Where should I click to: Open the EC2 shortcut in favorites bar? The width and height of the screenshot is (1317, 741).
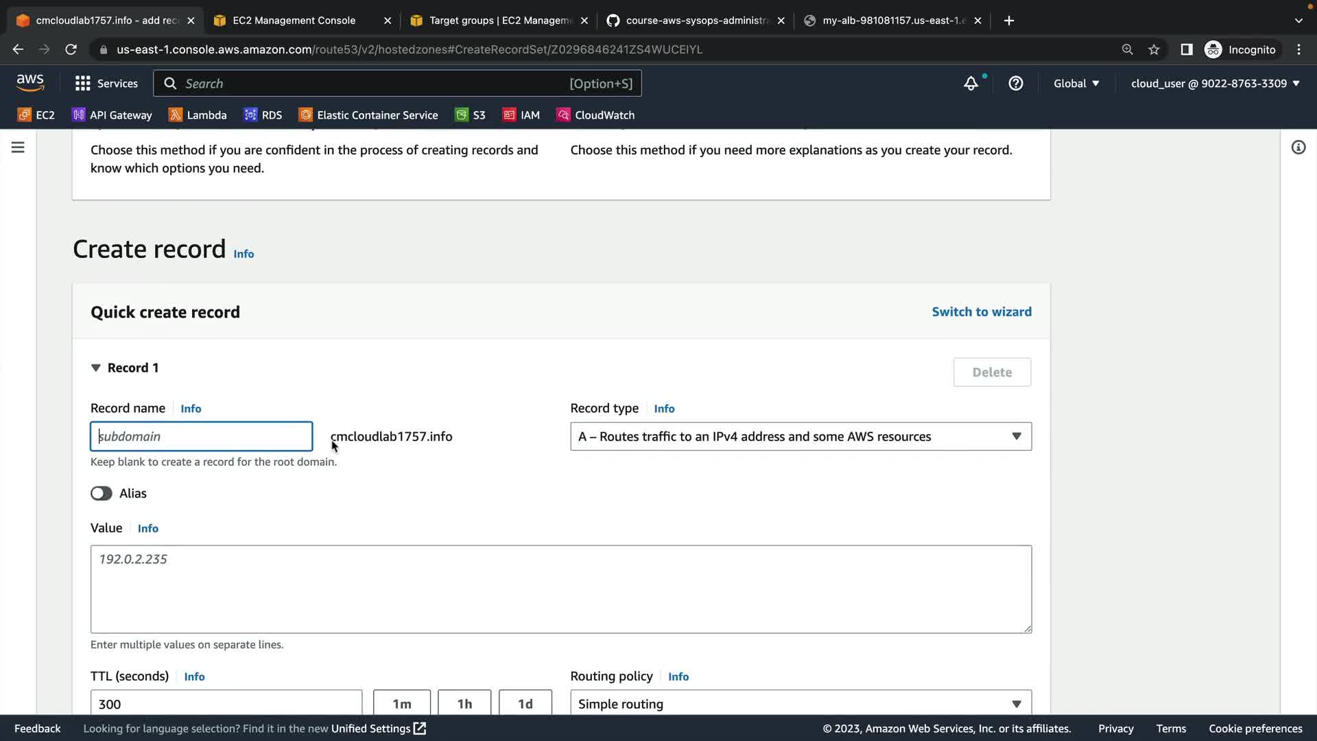36,115
